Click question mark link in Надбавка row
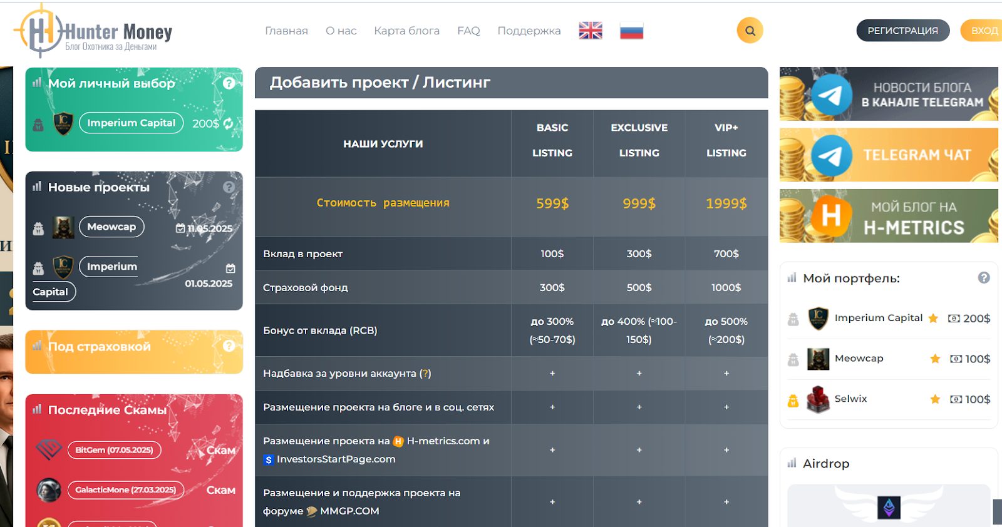The height and width of the screenshot is (527, 1002). 425,373
